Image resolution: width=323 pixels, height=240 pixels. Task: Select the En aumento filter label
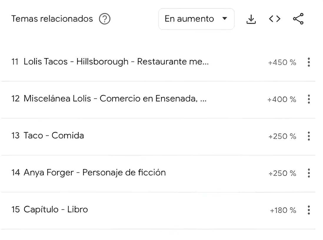coord(189,19)
